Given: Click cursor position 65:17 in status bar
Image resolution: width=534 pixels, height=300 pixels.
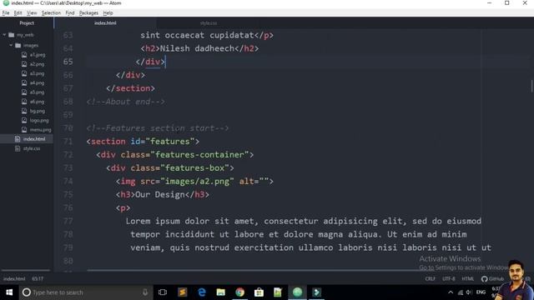Looking at the screenshot, I should pyautogui.click(x=38, y=279).
